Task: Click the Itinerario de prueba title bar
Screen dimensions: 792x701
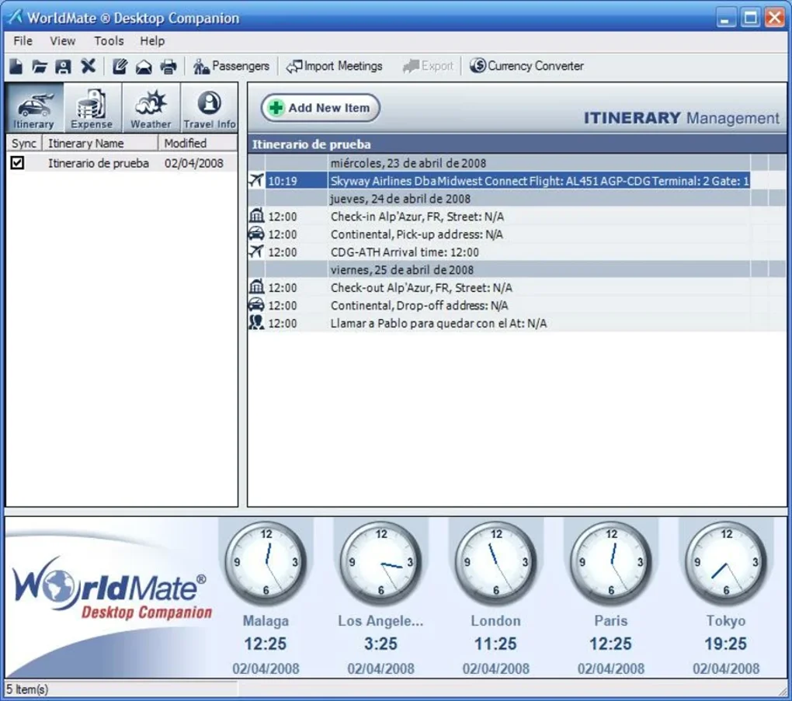Action: pyautogui.click(x=516, y=144)
